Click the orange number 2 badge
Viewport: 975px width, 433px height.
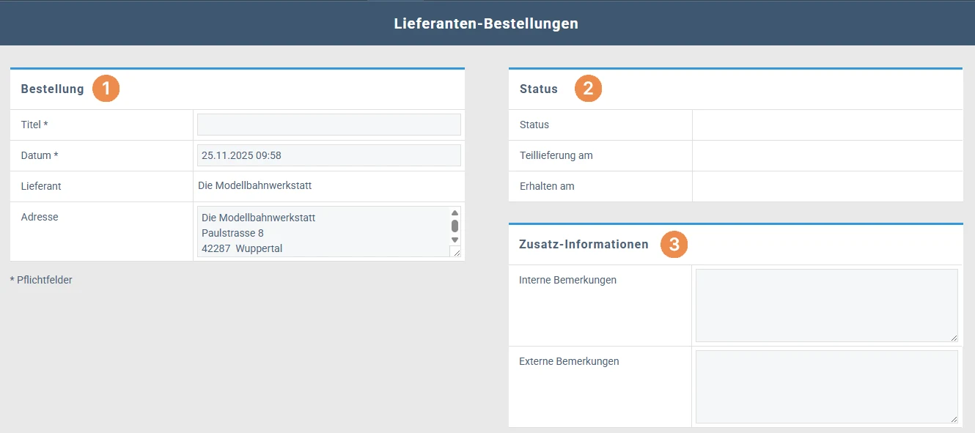click(x=588, y=89)
